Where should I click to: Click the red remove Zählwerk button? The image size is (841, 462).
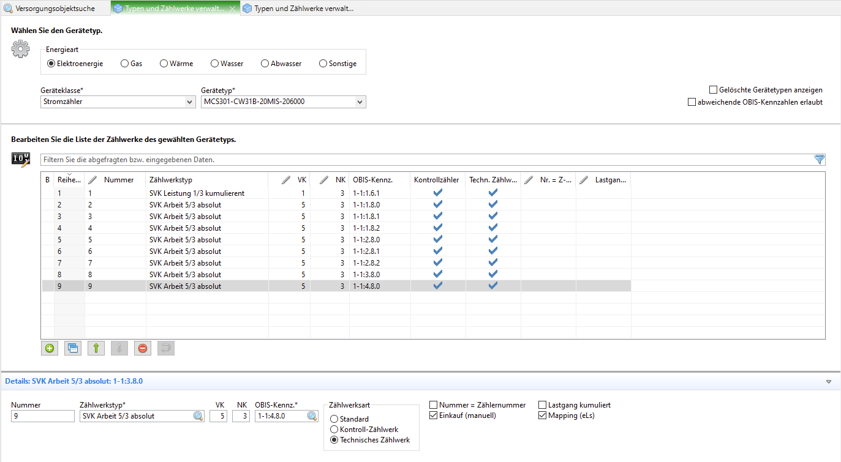coord(143,348)
